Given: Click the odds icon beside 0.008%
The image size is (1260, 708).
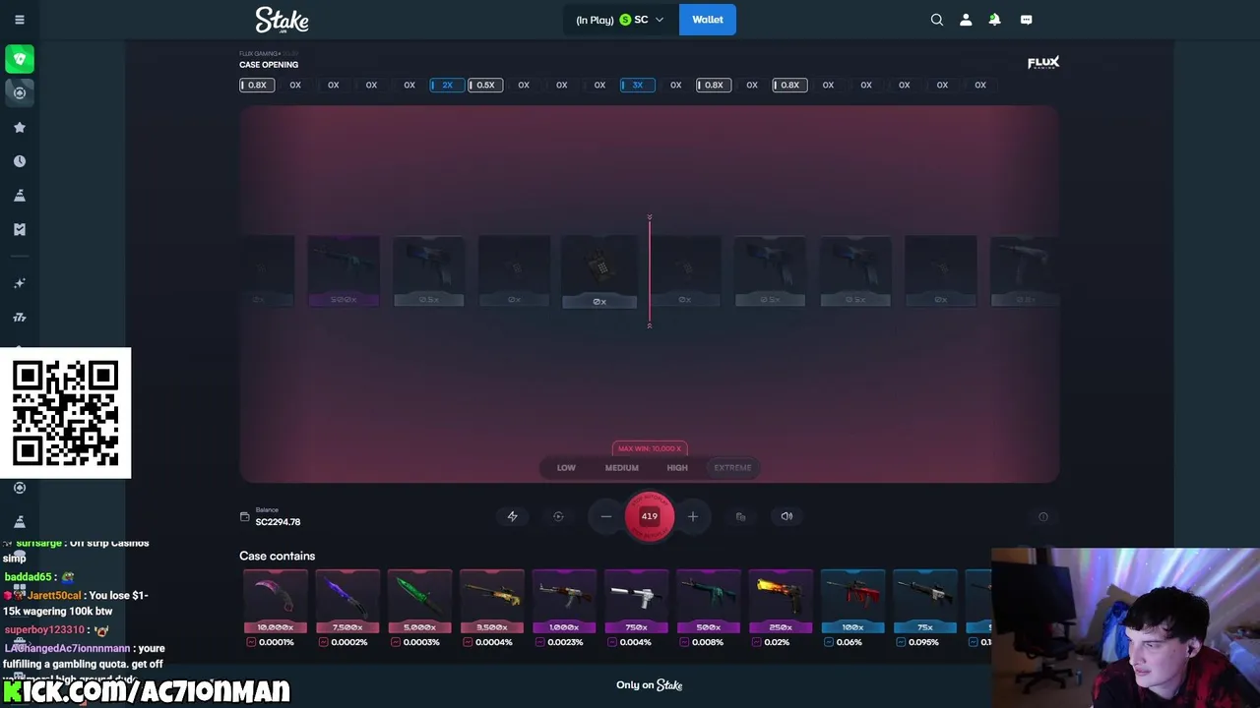Looking at the screenshot, I should pyautogui.click(x=685, y=642).
